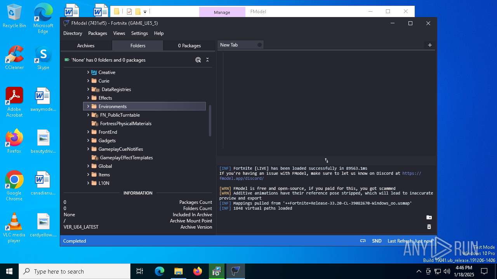Open Edge from the taskbar
Image resolution: width=497 pixels, height=279 pixels.
click(160, 271)
